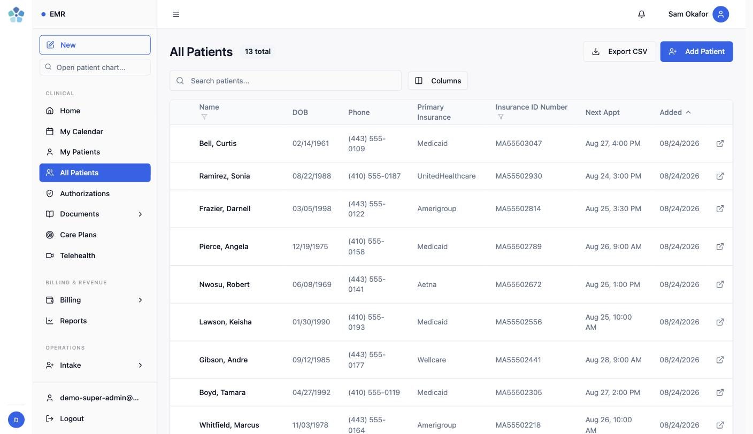Open Telehealth
This screenshot has width=753, height=434.
click(x=95, y=255)
